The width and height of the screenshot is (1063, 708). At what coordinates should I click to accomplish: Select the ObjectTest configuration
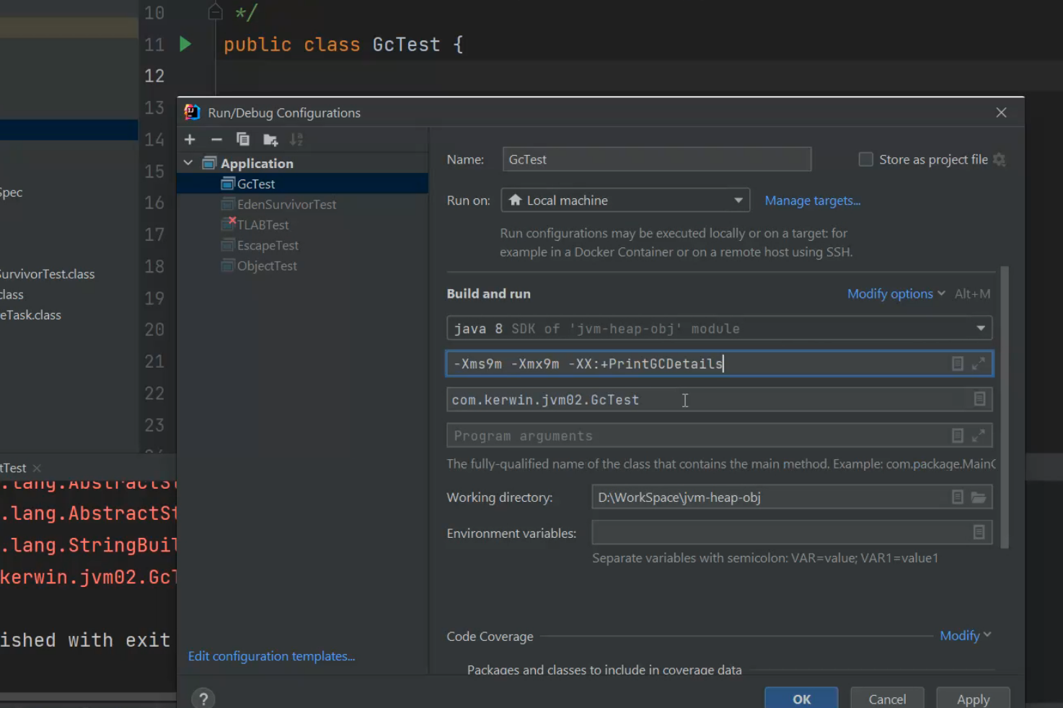[x=302, y=266]
